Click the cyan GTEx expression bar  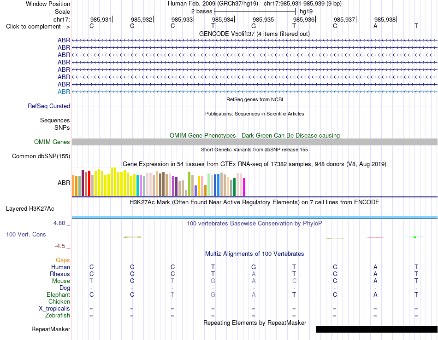(x=138, y=185)
